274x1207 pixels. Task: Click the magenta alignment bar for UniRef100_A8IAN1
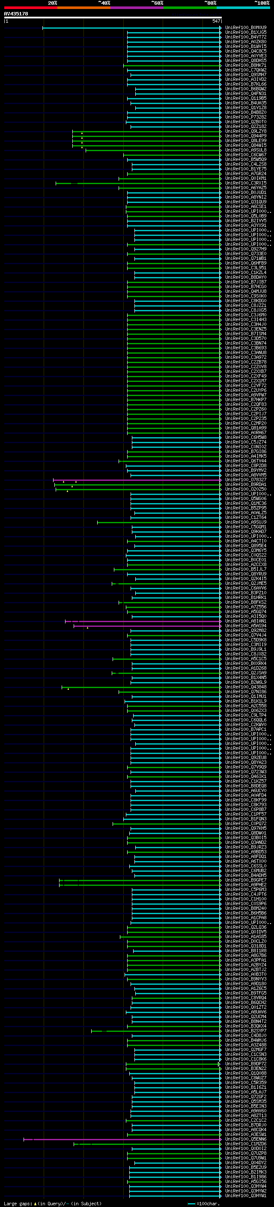[x=143, y=621]
